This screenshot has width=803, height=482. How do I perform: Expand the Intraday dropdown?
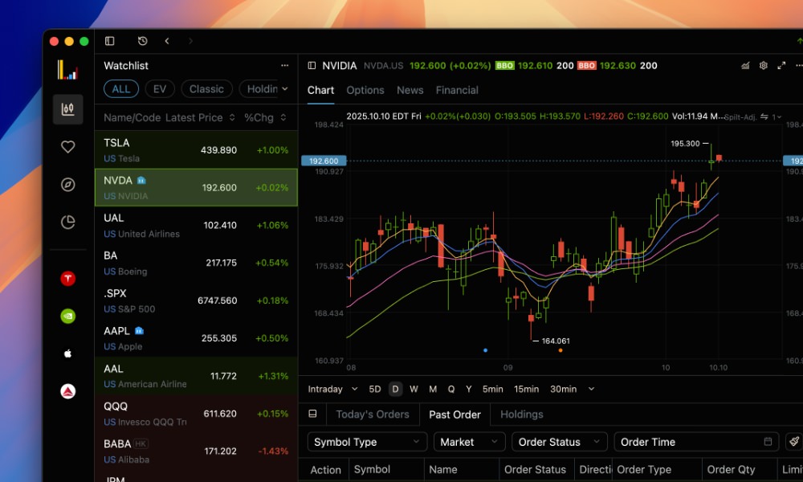click(331, 389)
